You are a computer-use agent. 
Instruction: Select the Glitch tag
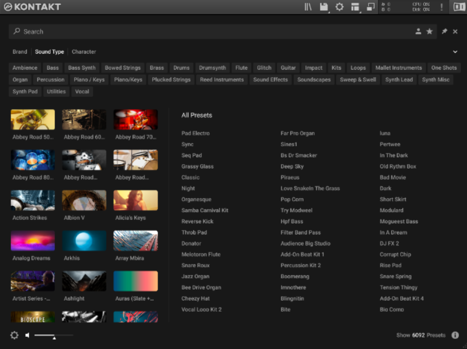tap(264, 68)
